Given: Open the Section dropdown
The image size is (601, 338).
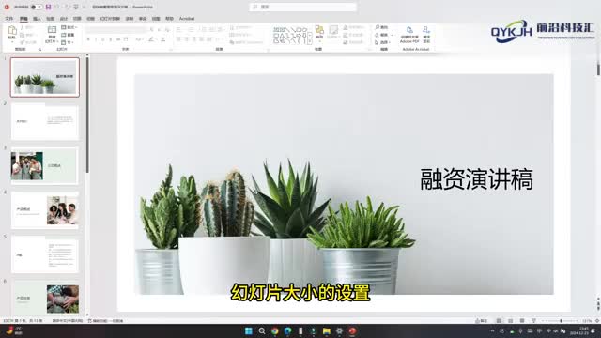Looking at the screenshot, I should point(69,42).
